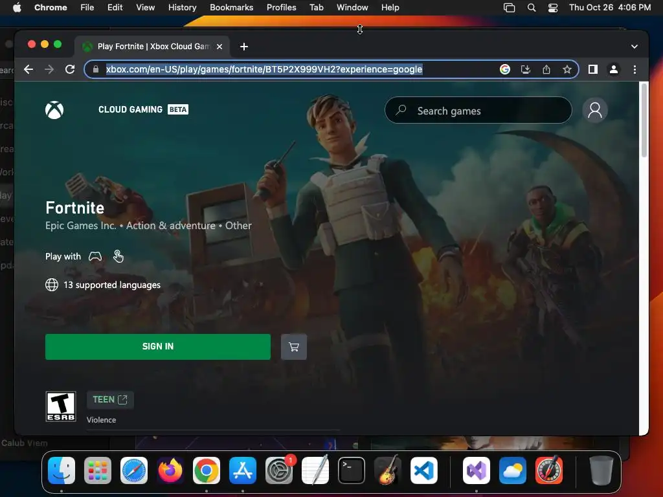Click the Spotlight search icon
The height and width of the screenshot is (497, 663).
click(532, 8)
